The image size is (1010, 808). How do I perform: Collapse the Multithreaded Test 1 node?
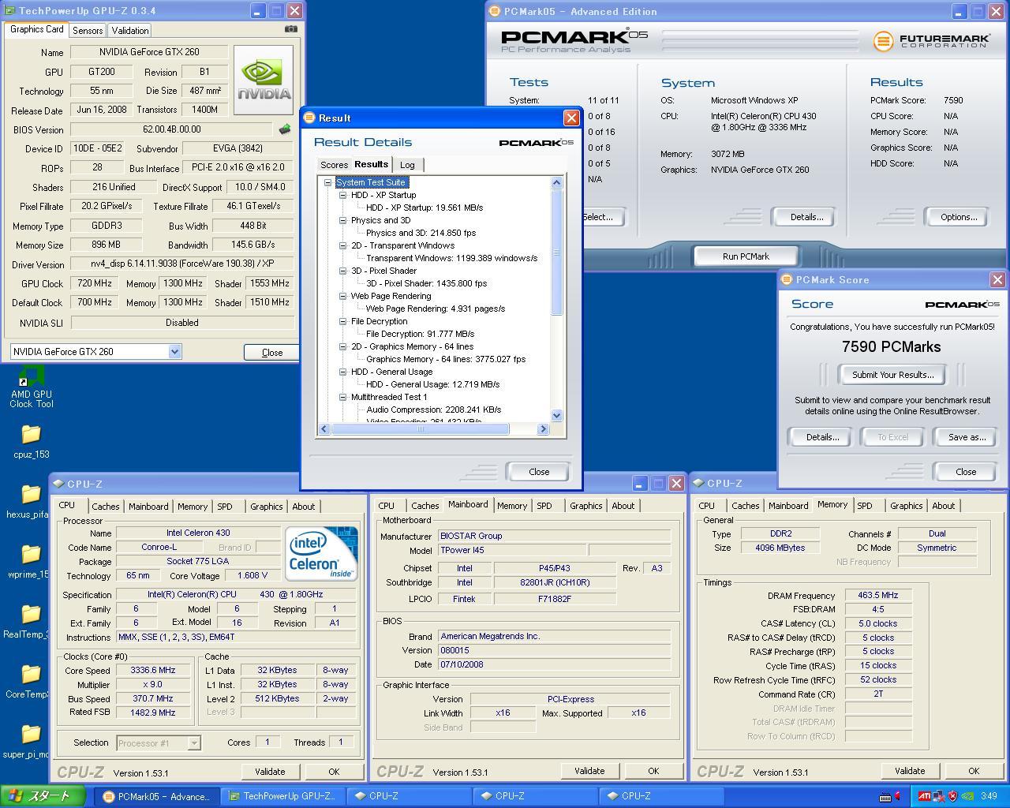click(342, 397)
